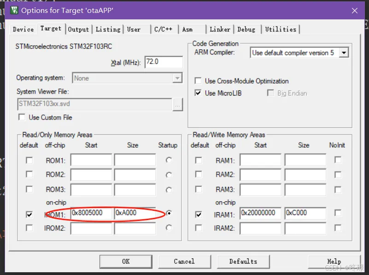Open the Linker tab

click(220, 30)
